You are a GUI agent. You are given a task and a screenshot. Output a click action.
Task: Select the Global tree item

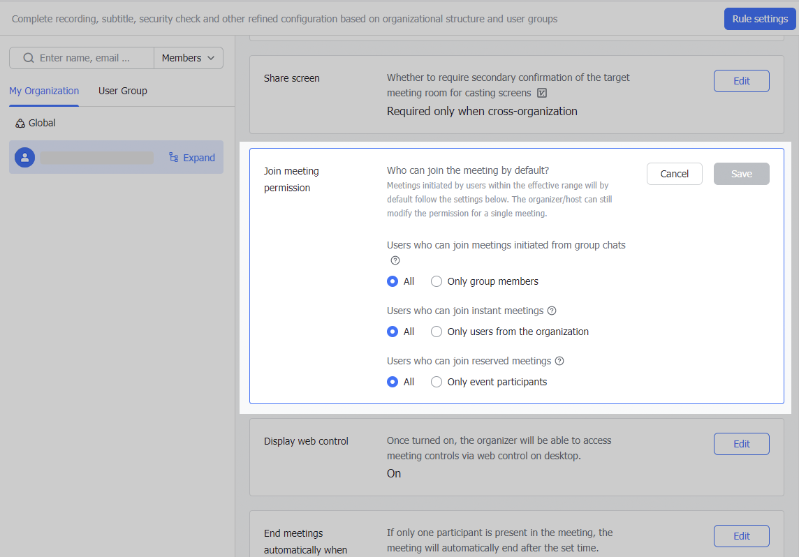point(36,124)
